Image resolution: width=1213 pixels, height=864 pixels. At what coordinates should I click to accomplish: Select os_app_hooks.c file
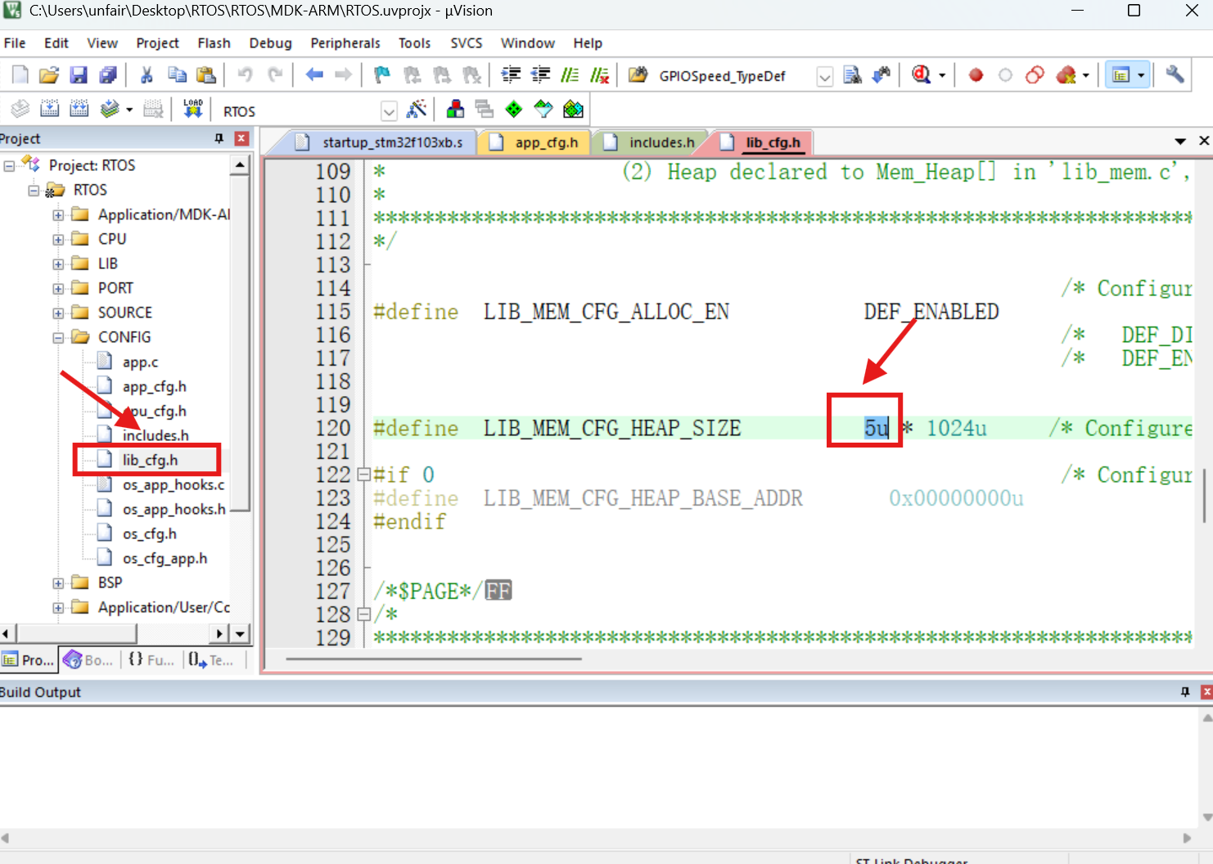pos(173,485)
